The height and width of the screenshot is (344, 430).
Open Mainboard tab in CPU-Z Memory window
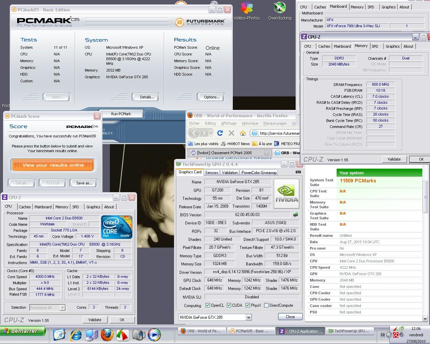342,46
